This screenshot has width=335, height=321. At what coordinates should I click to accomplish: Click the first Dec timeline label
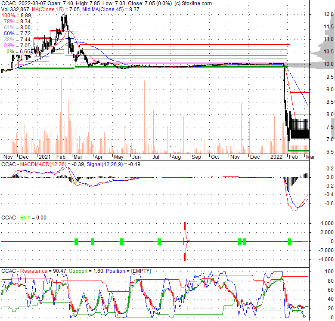[x=24, y=157]
